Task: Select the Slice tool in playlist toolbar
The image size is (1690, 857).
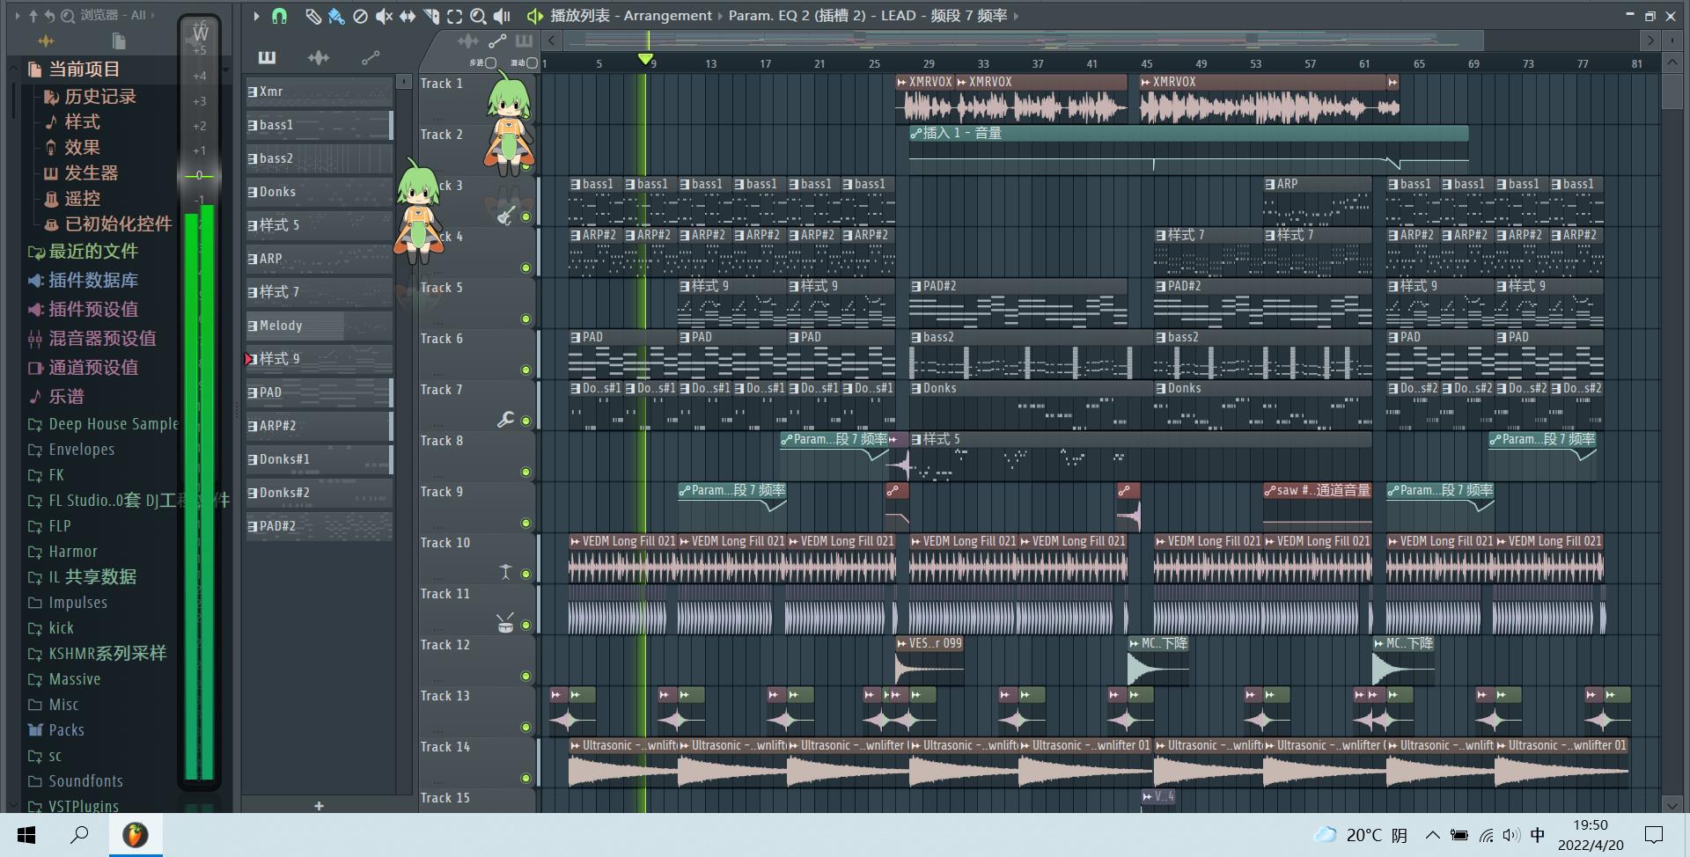Action: coord(431,16)
